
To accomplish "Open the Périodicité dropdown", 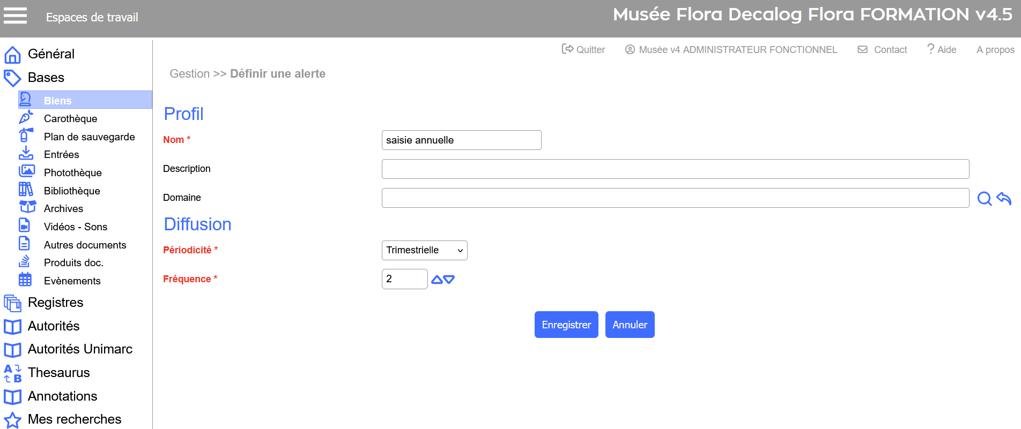I will tap(424, 250).
